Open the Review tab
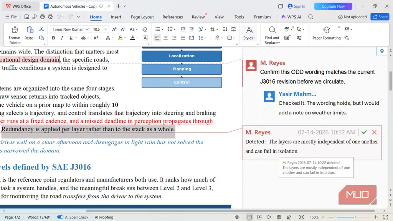Image resolution: width=393 pixels, height=221 pixels. (198, 17)
